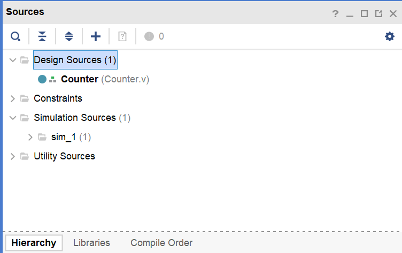Switch to the Compile Order tab

coord(161,243)
